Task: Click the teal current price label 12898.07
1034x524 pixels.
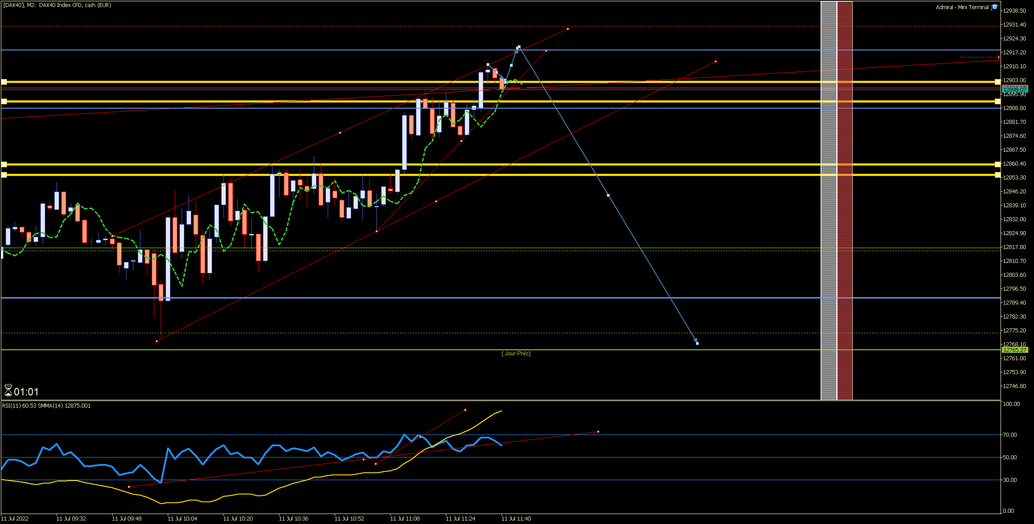Action: 1014,90
